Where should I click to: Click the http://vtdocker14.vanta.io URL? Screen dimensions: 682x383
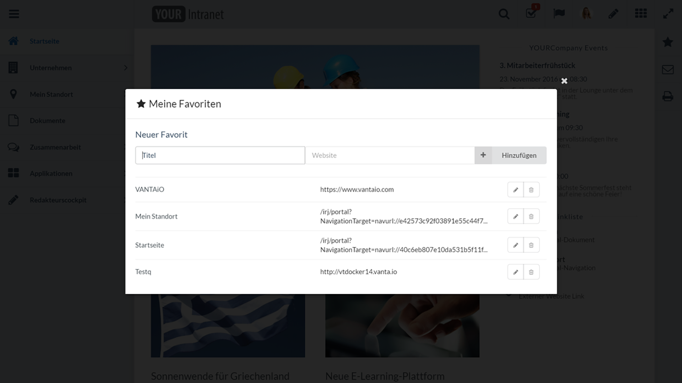(358, 272)
